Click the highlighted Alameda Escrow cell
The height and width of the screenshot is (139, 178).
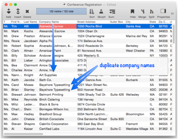[58, 26]
